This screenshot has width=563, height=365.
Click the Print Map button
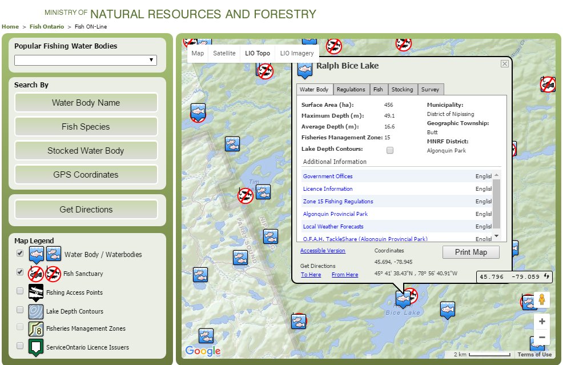470,252
